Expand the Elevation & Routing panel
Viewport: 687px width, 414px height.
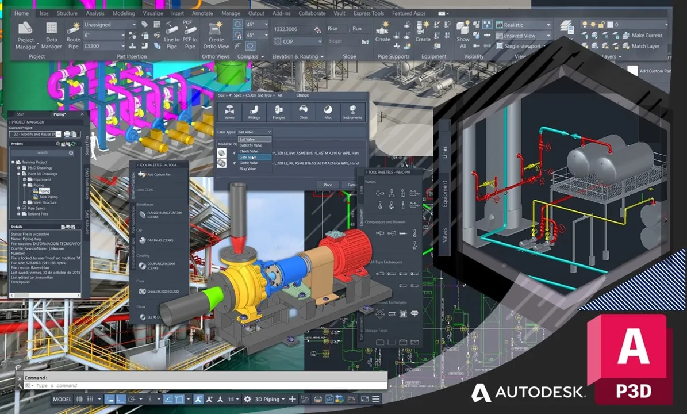click(x=297, y=56)
